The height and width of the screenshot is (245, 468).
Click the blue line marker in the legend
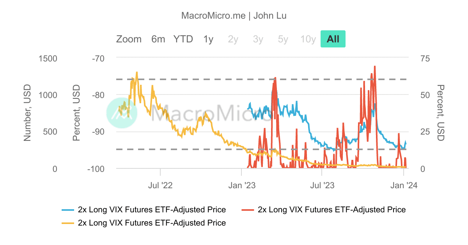(67, 209)
